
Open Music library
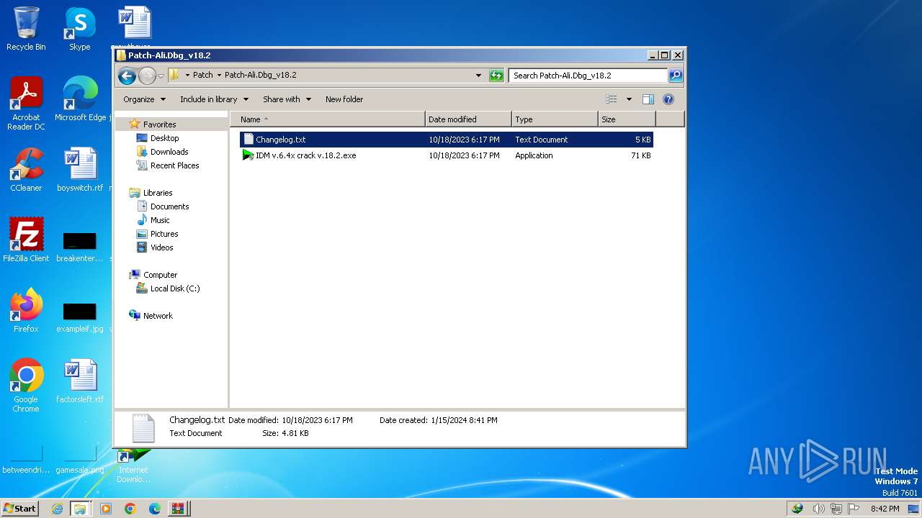point(160,220)
